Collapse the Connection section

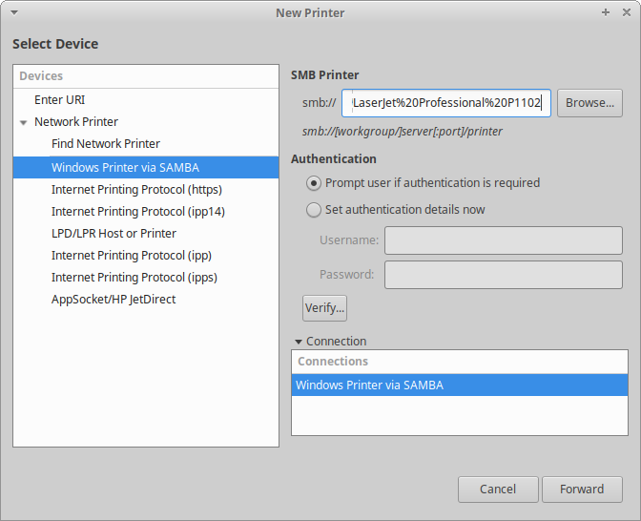pos(299,342)
